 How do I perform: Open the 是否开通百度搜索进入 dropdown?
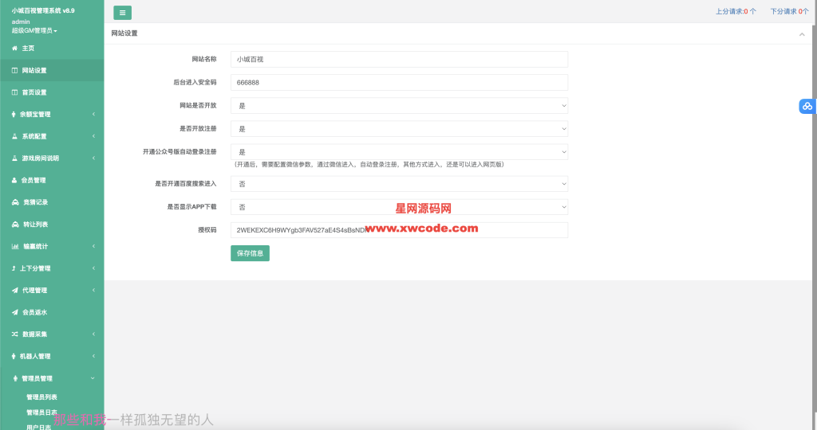tap(399, 184)
